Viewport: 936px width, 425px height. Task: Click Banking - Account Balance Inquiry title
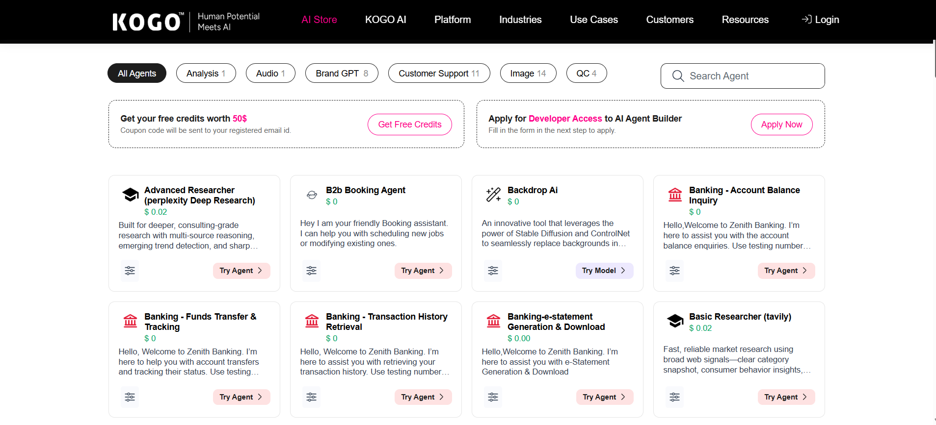[x=745, y=195]
